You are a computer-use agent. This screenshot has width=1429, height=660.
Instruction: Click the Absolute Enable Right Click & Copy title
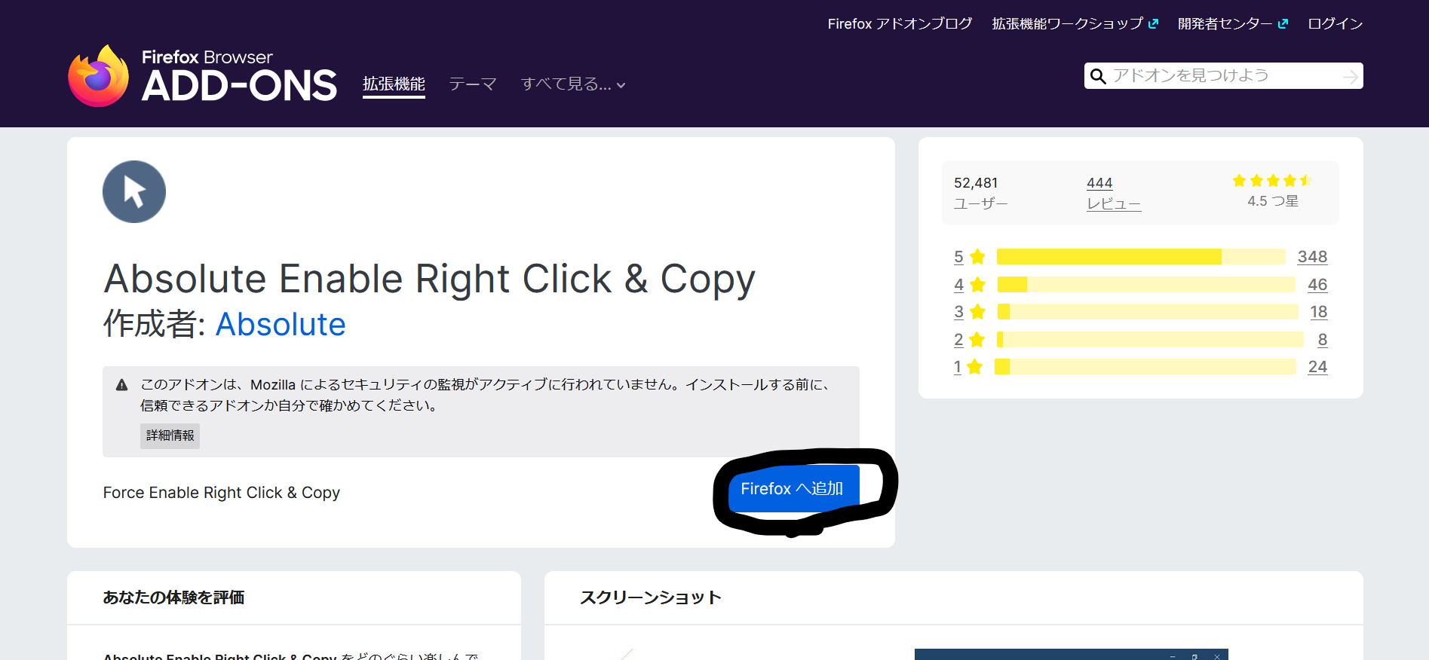point(429,280)
